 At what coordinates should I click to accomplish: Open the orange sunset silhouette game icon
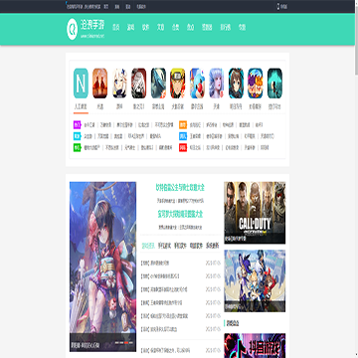pos(100,84)
